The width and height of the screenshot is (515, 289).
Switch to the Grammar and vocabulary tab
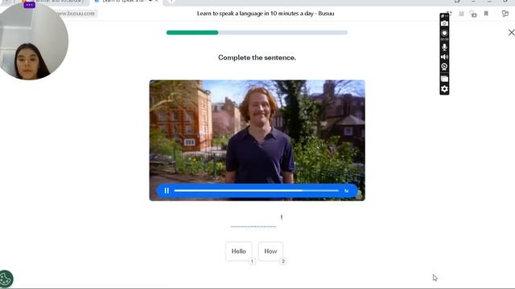[54, 2]
